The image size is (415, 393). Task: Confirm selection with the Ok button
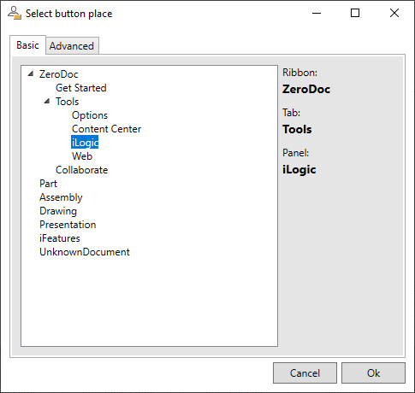[373, 372]
